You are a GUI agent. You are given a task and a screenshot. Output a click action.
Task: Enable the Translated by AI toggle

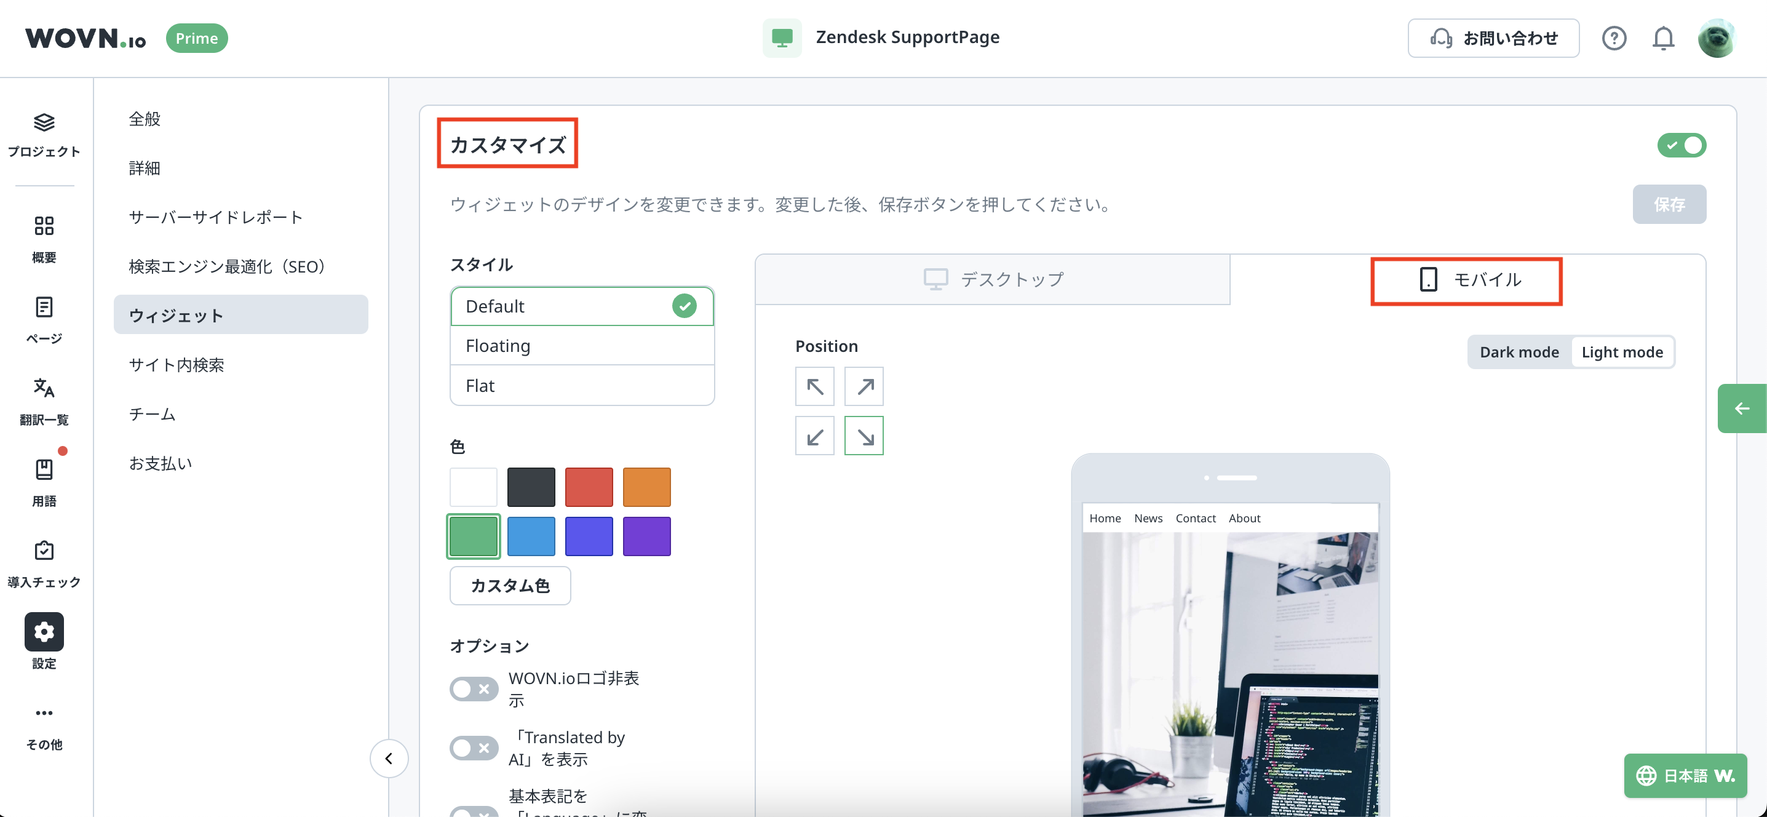pos(474,747)
